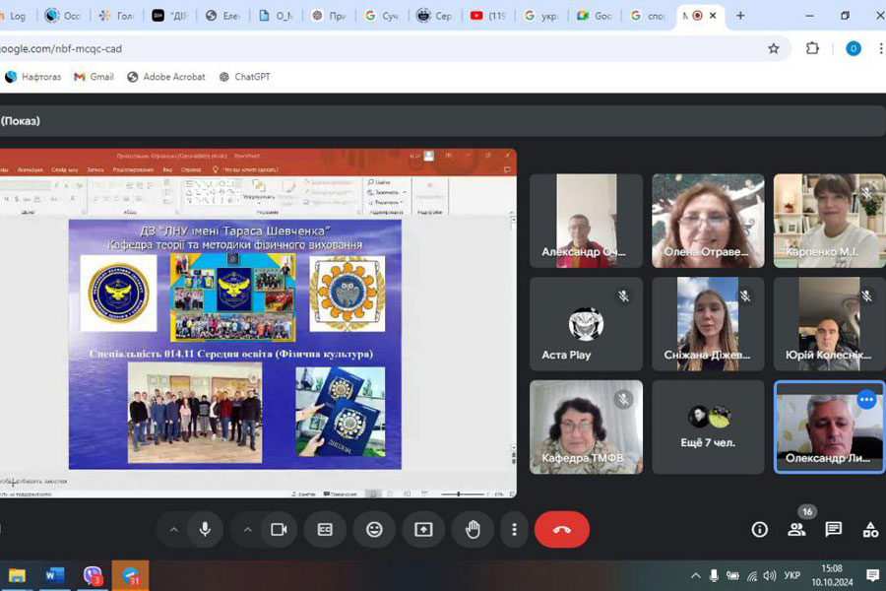Turn on closed captions

pos(325,529)
